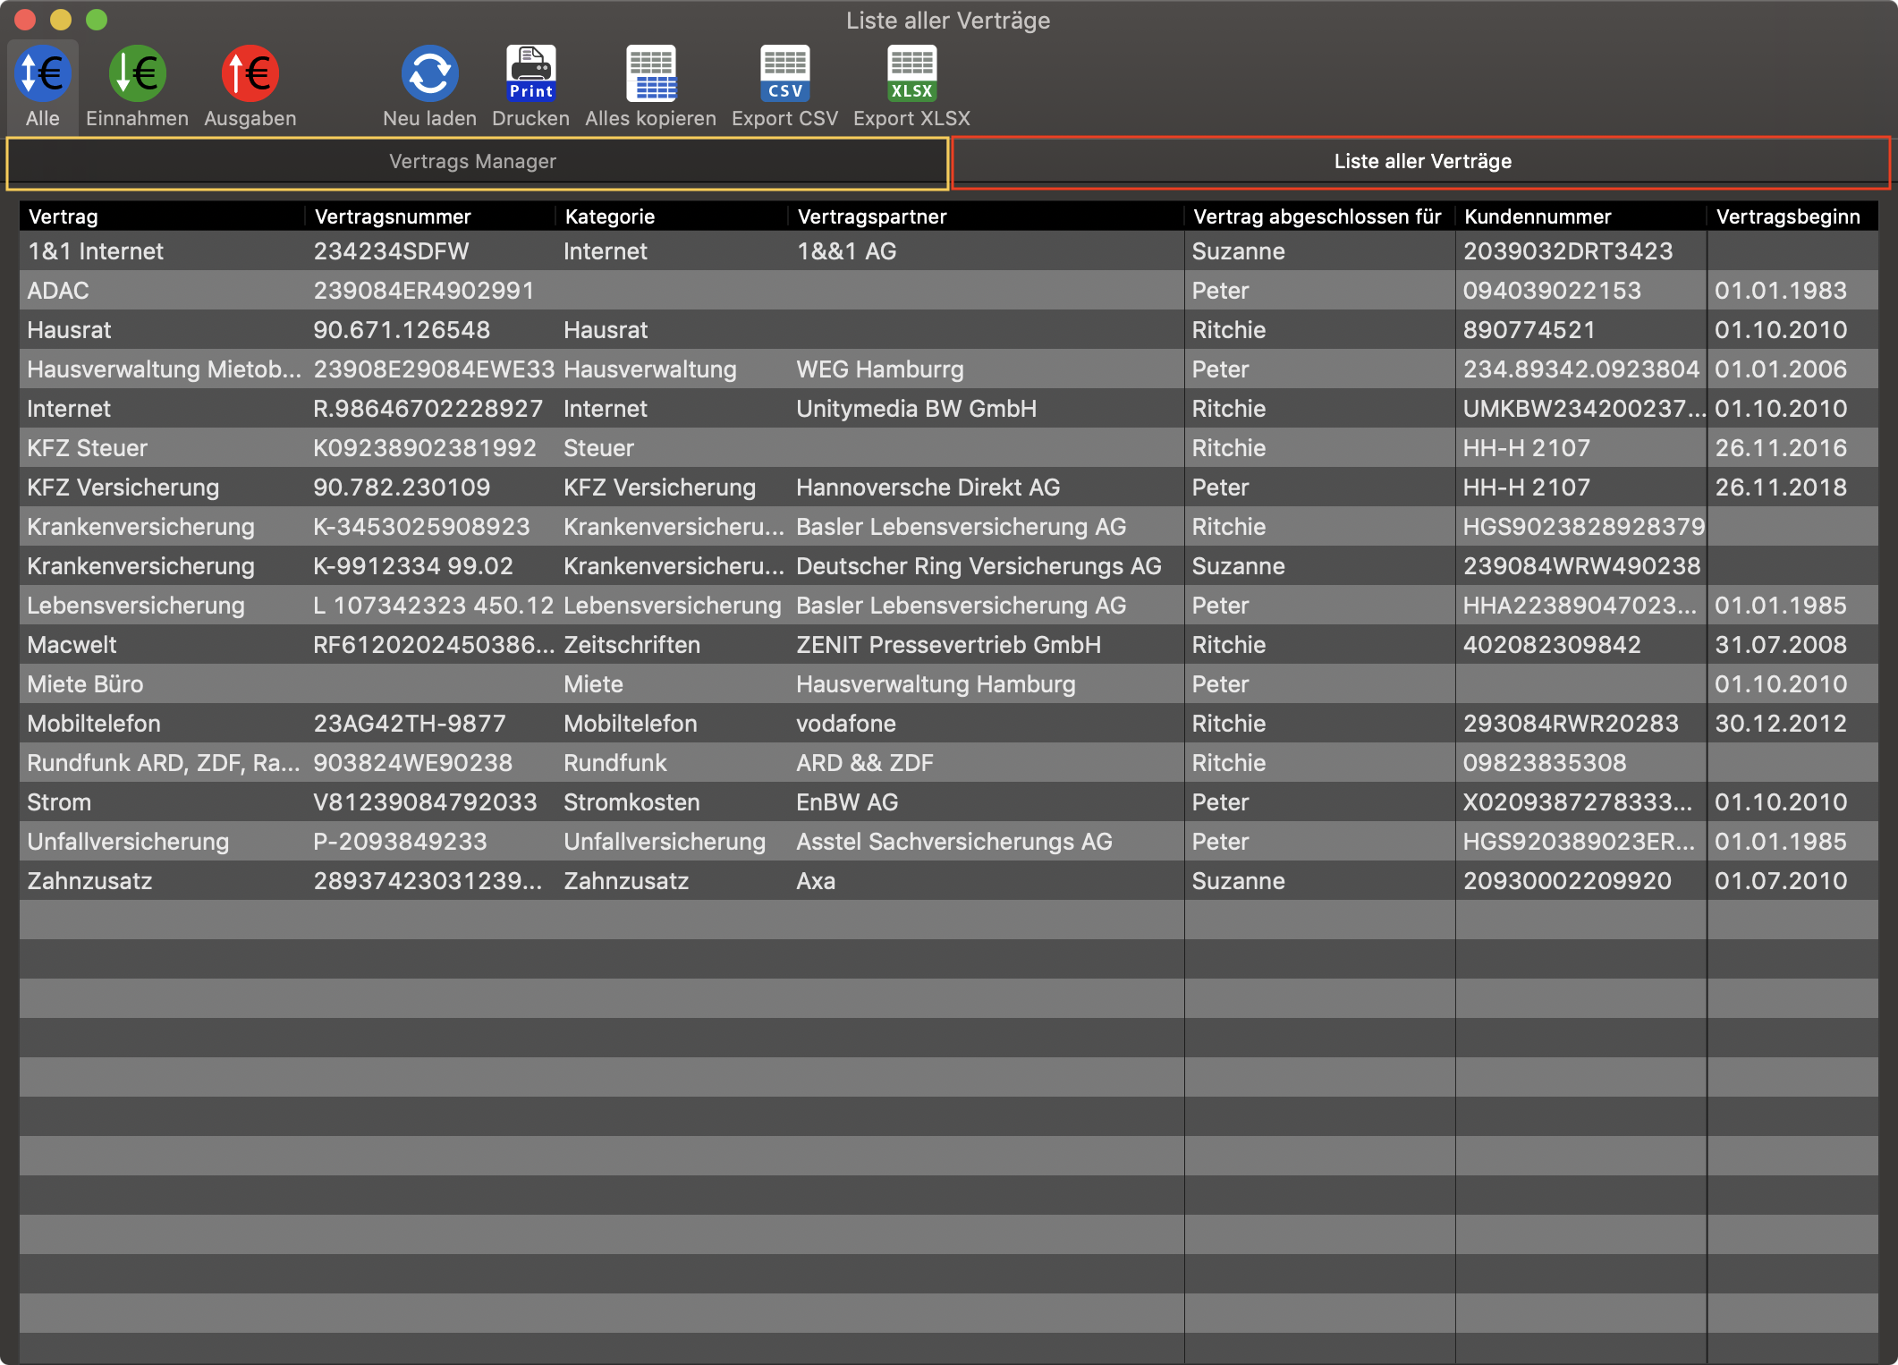Select the Miete Büro row
The height and width of the screenshot is (1365, 1898).
[x=949, y=684]
